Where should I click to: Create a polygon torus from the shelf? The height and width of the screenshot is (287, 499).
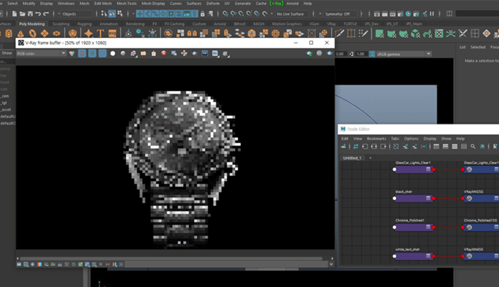[32, 34]
